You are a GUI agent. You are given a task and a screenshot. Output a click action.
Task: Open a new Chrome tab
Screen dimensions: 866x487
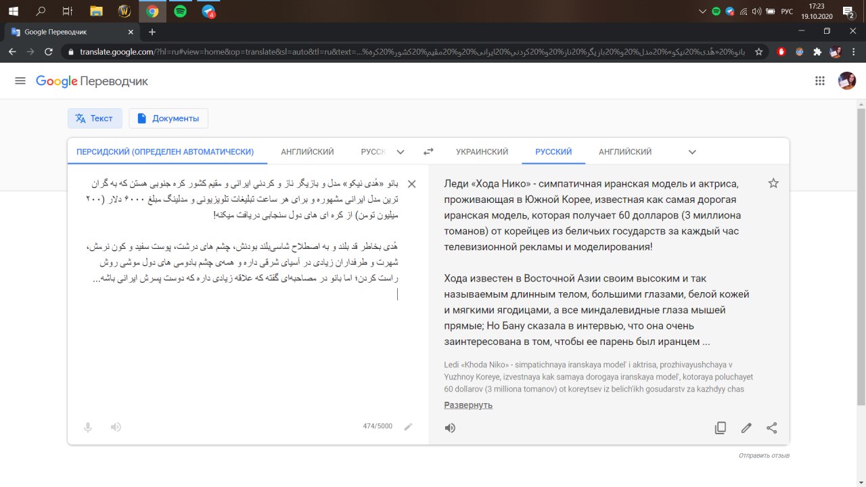(x=152, y=32)
